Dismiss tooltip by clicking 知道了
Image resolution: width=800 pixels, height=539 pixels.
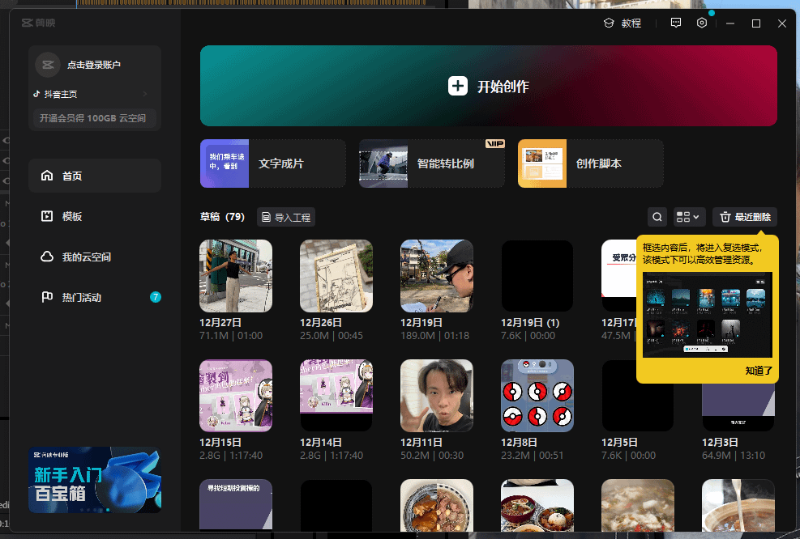point(758,371)
